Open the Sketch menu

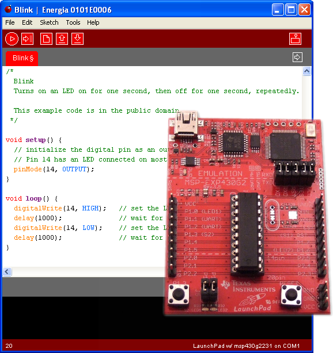pos(49,22)
